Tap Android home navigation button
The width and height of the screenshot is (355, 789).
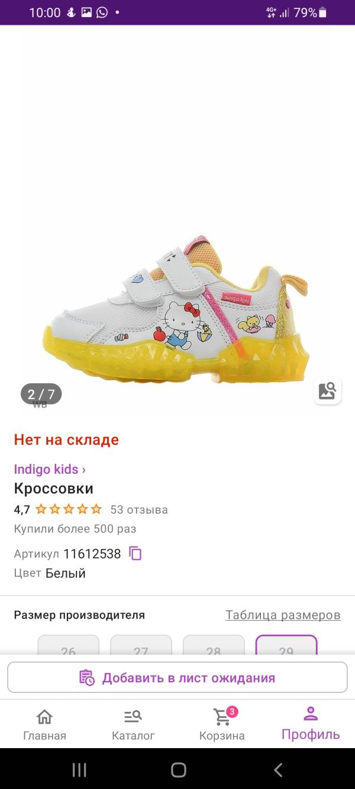[178, 769]
